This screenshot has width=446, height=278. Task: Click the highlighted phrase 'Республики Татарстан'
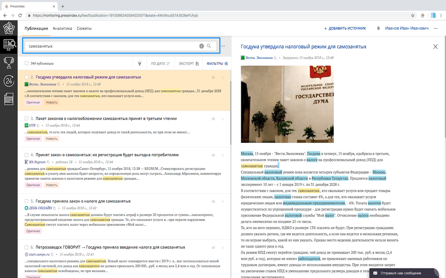pos(330,178)
